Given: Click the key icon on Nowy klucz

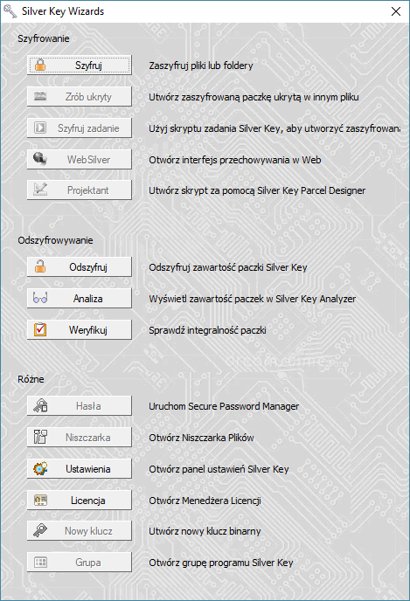Looking at the screenshot, I should point(40,530).
